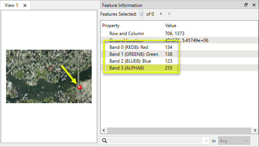
Task: Switch to the View 1 tab
Action: coord(11,5)
